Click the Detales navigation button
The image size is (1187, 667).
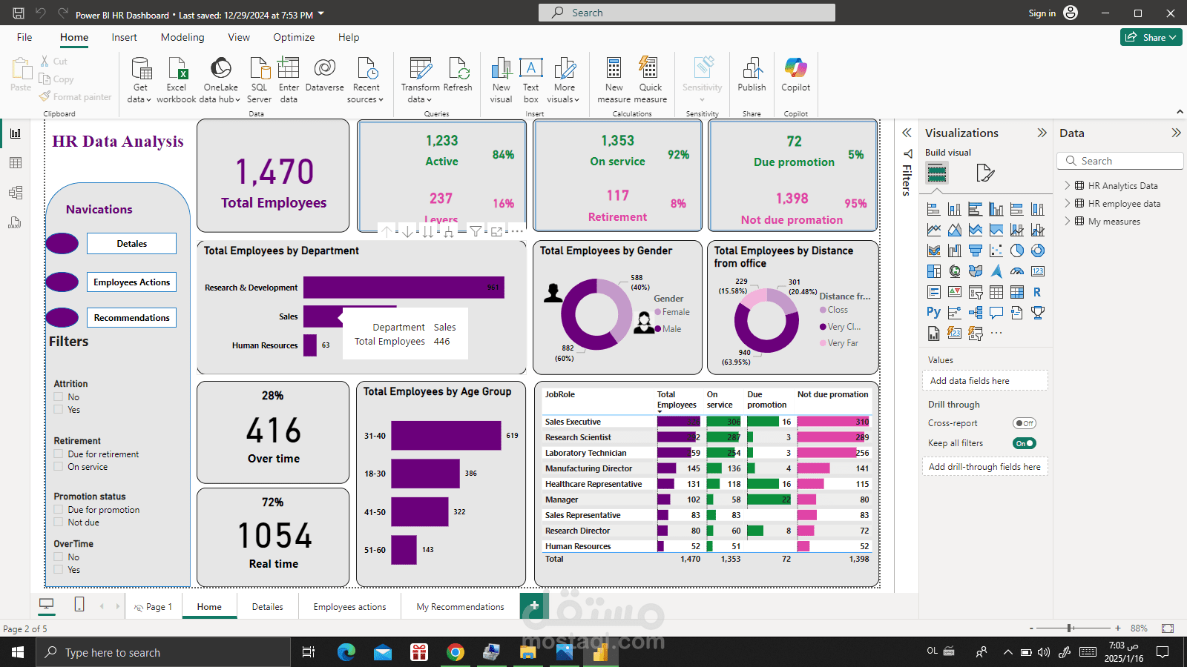(x=131, y=243)
